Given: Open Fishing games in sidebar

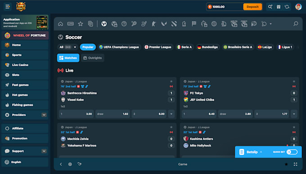Looking at the screenshot, I should point(25,105).
